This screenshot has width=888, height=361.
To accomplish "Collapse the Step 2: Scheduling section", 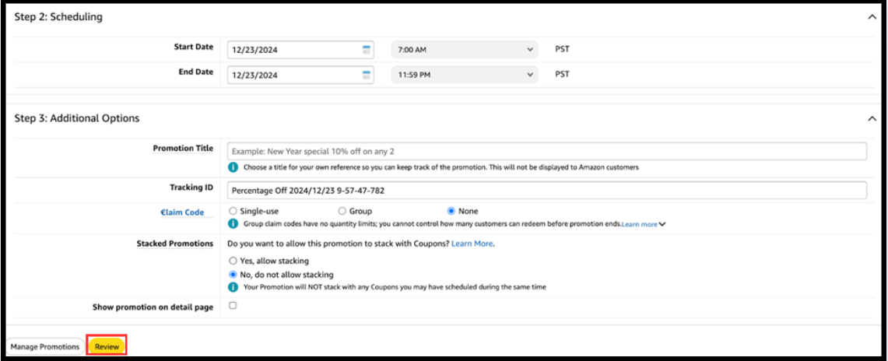I will [872, 16].
